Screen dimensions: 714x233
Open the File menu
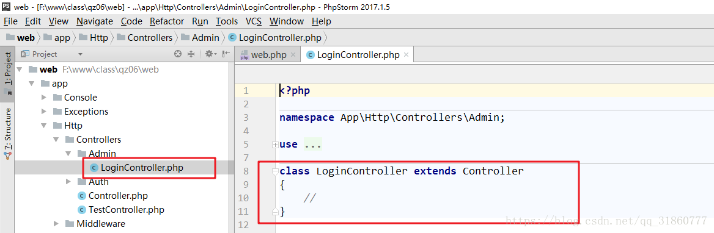10,21
